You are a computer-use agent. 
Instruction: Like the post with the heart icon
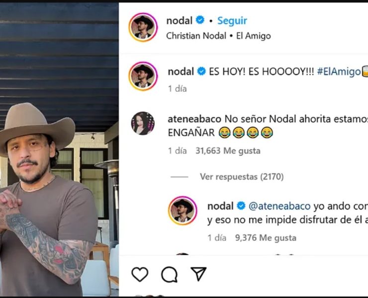click(140, 274)
